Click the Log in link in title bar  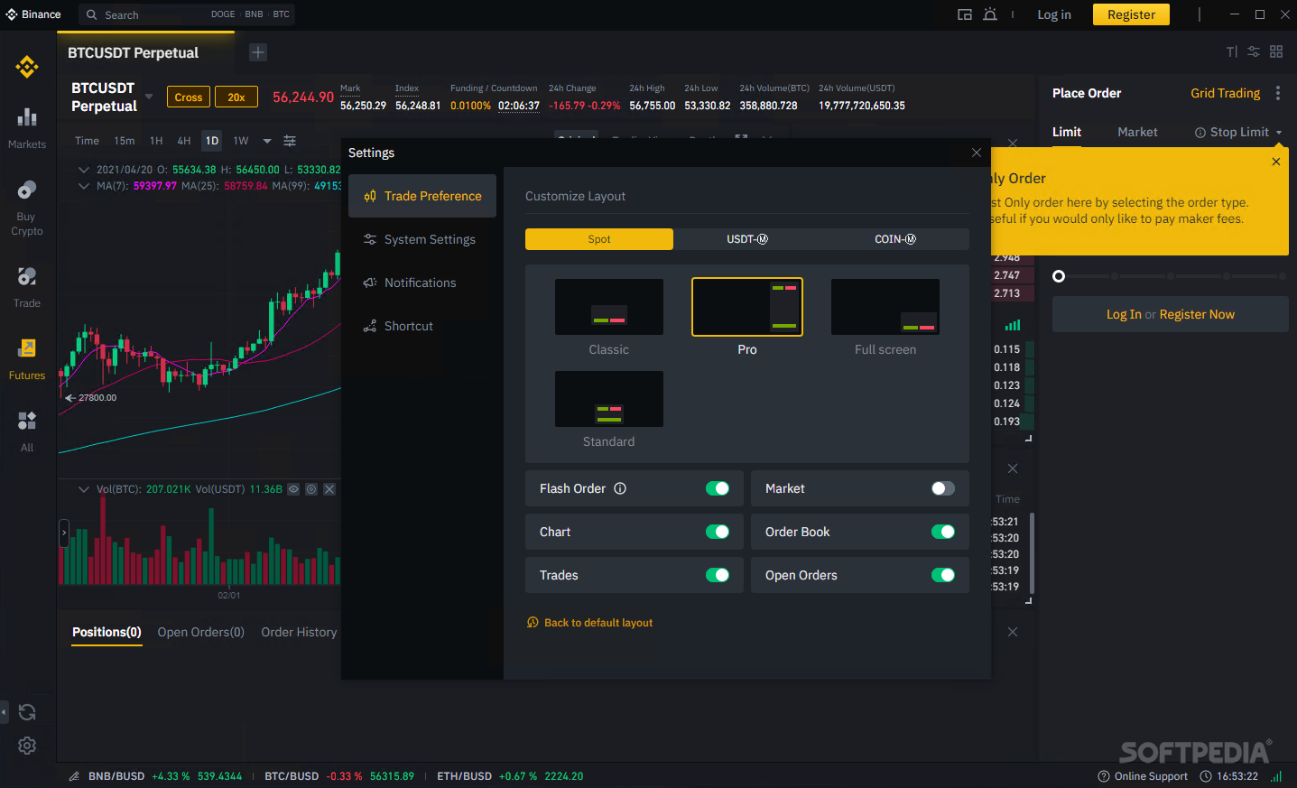pos(1054,14)
